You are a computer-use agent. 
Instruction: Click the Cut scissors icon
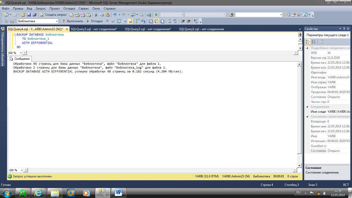pos(96,15)
